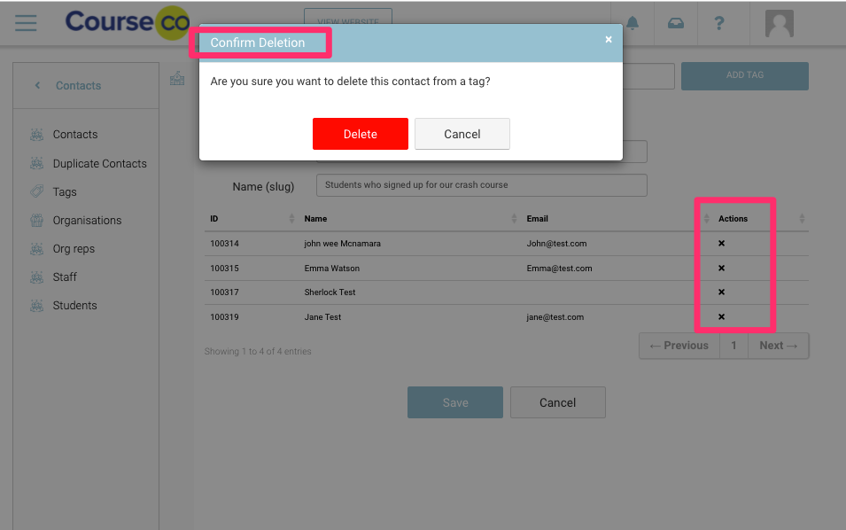
Task: Remove Emma Watson using X icon
Action: click(x=721, y=268)
